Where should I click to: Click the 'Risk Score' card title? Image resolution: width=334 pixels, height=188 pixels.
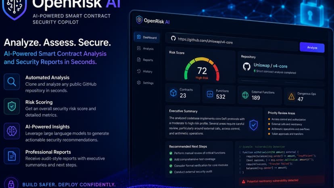point(177,52)
